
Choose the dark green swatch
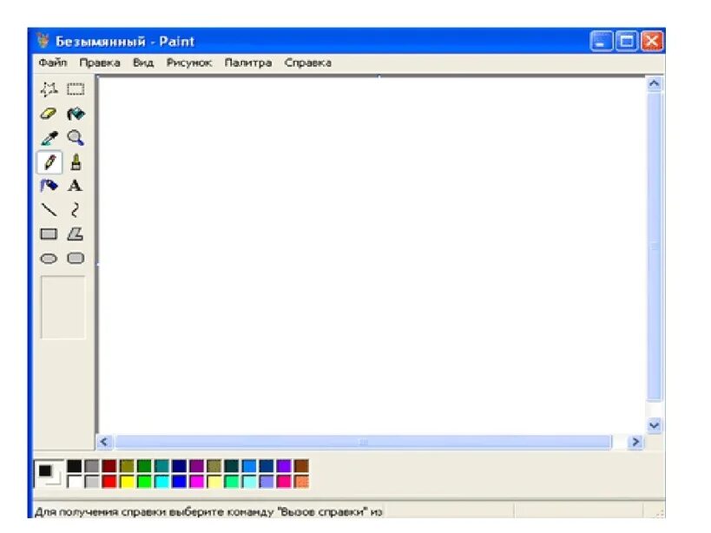(x=144, y=466)
